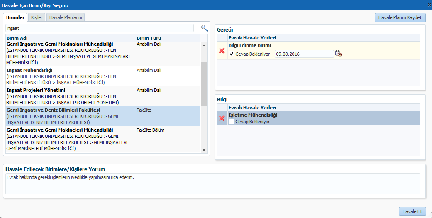Check Cevap Bekleniyor for İşletme Mühendisliği
This screenshot has width=432, height=218.
pos(232,122)
